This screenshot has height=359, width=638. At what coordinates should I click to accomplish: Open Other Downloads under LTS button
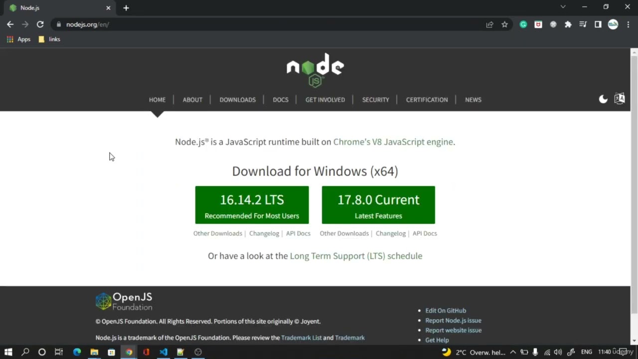coord(218,233)
